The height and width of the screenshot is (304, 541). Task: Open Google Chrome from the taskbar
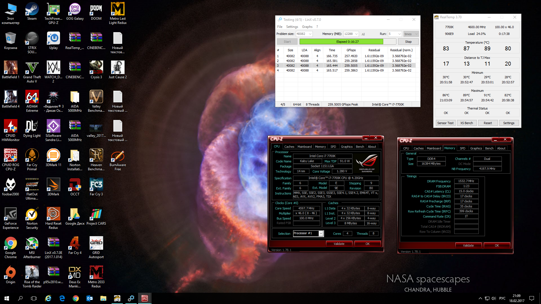[76, 298]
